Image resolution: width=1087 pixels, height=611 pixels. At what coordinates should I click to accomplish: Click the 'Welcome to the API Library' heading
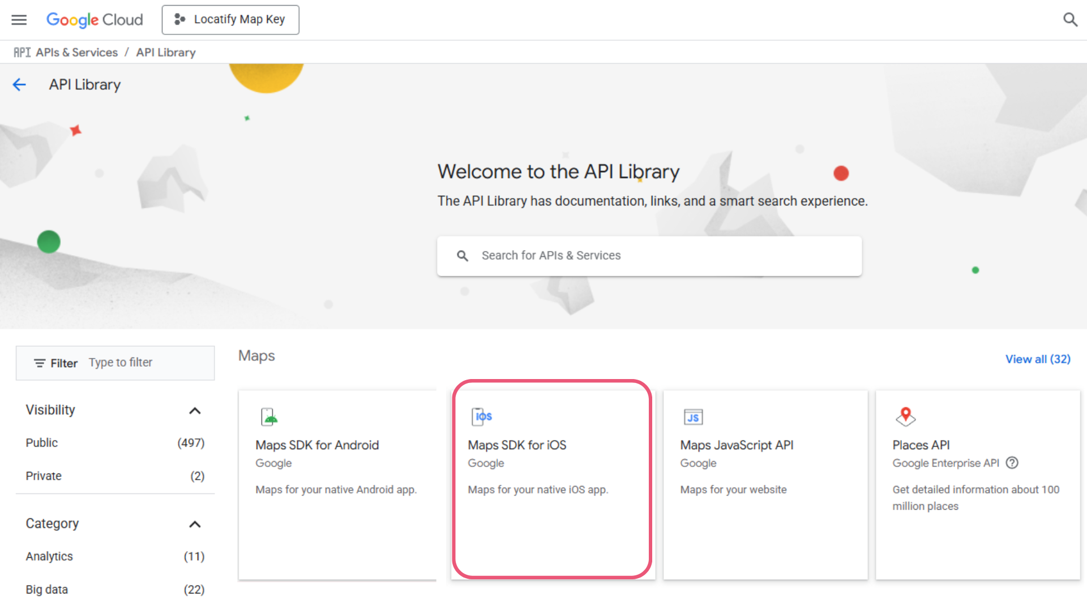click(x=559, y=171)
